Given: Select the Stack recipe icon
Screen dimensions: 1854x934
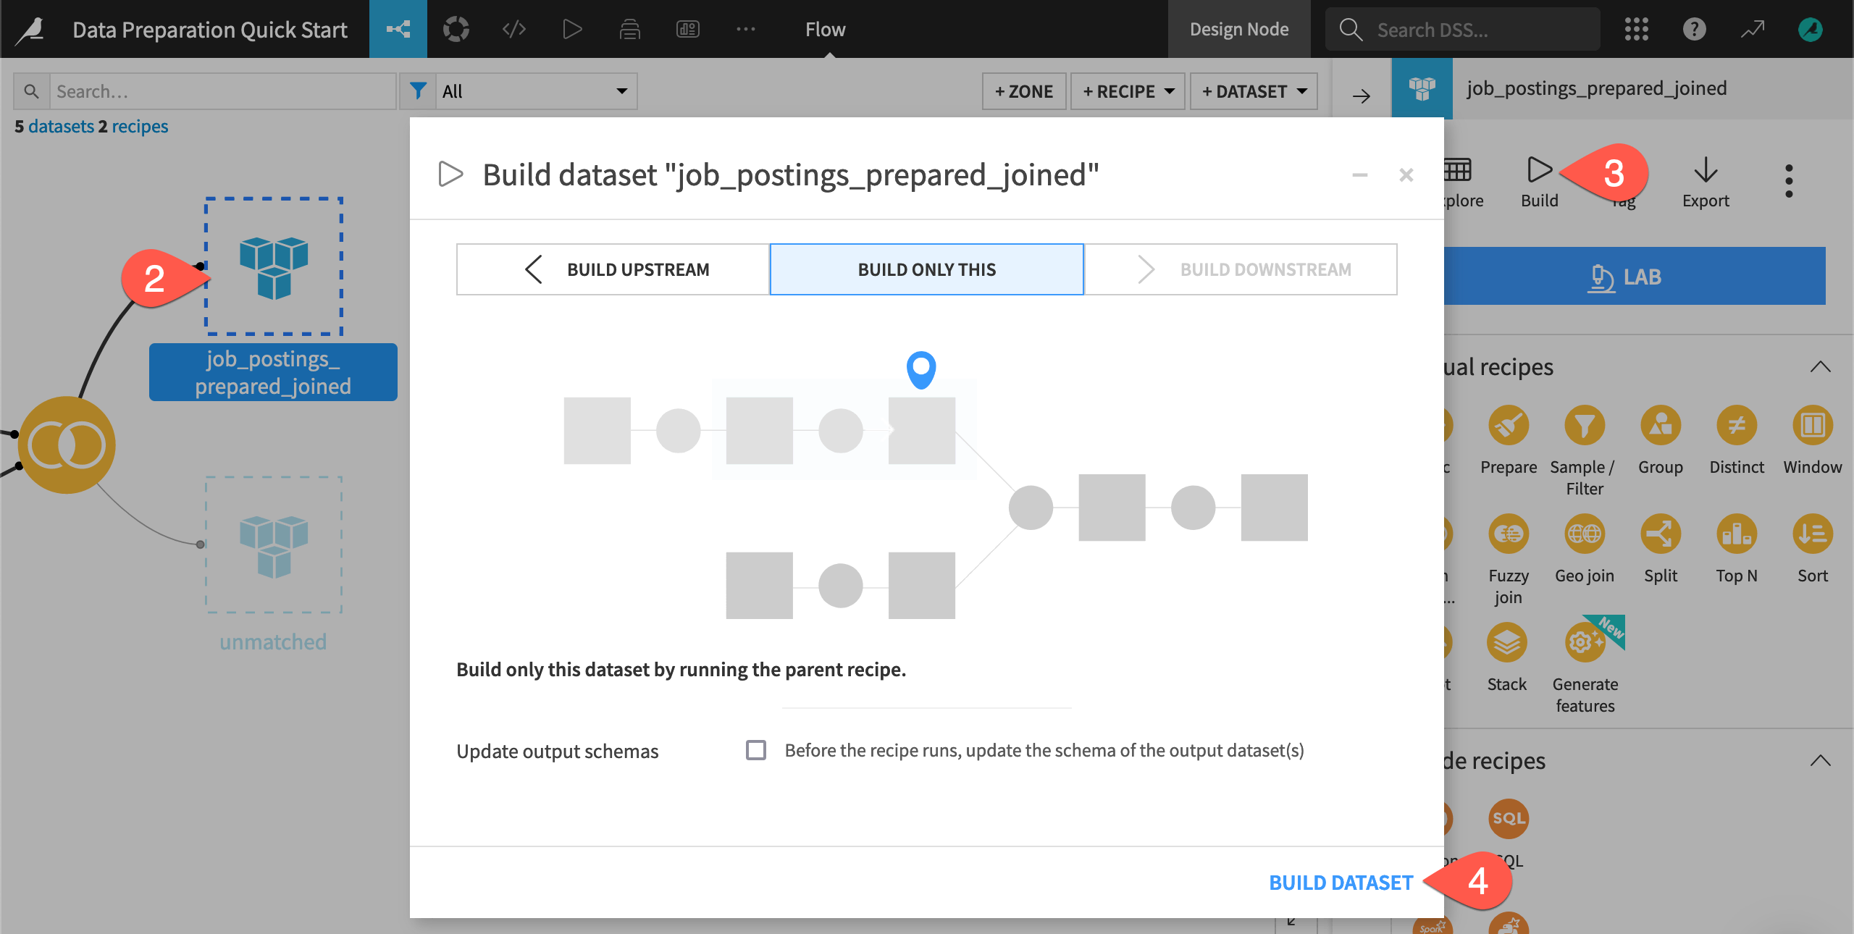Looking at the screenshot, I should coord(1506,643).
